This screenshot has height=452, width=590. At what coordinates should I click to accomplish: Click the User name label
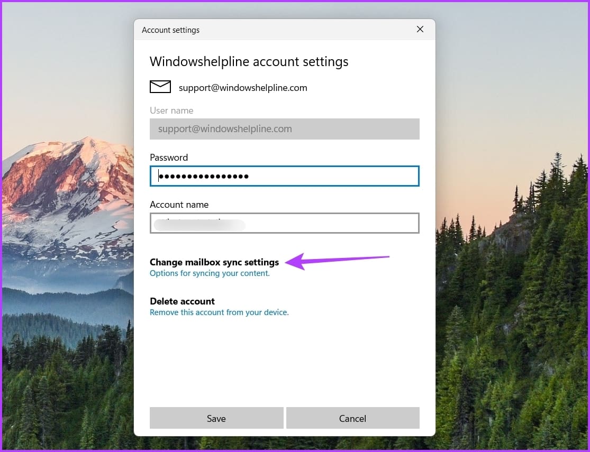[x=171, y=110]
